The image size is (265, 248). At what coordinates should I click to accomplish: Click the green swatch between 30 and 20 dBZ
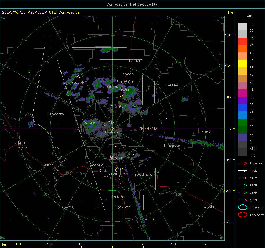pos(243,123)
